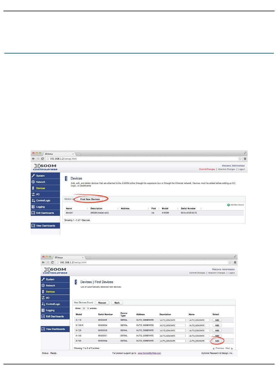Go forward in the upper browser window
Screen dimensions: 278x376
click(38, 159)
